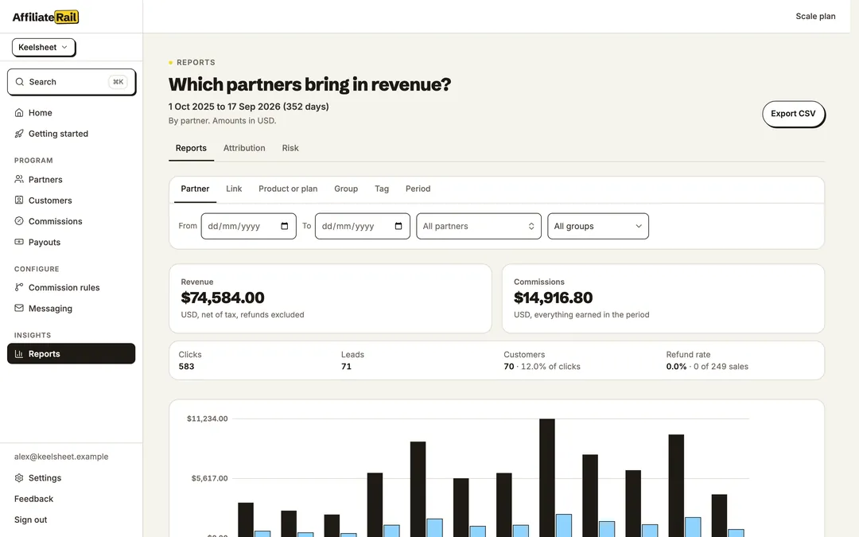Open the Customers page

click(x=72, y=200)
